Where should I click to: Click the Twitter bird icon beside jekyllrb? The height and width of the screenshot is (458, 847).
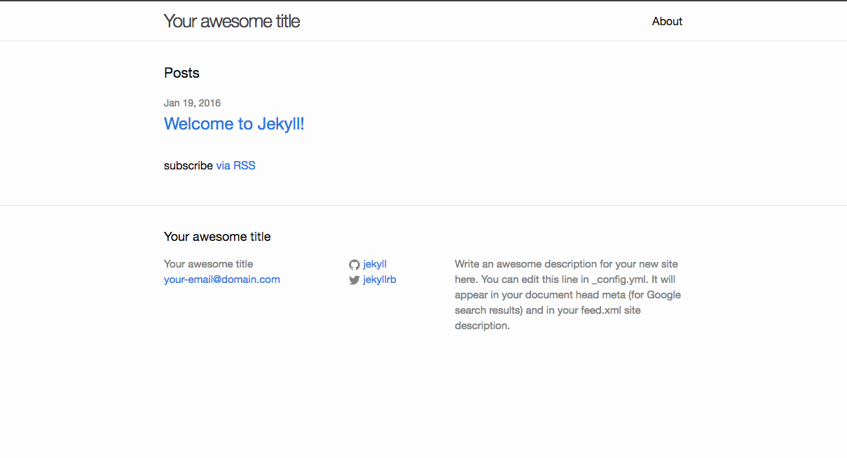tap(354, 280)
